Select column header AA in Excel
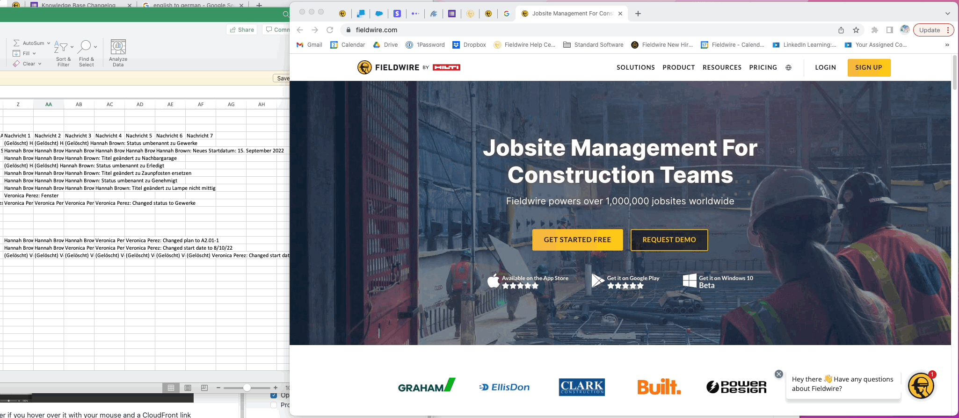The image size is (959, 418). 49,104
